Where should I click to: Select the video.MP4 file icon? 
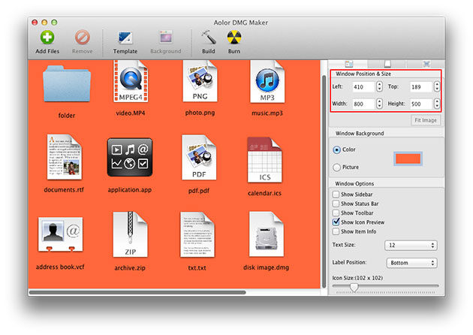[128, 83]
